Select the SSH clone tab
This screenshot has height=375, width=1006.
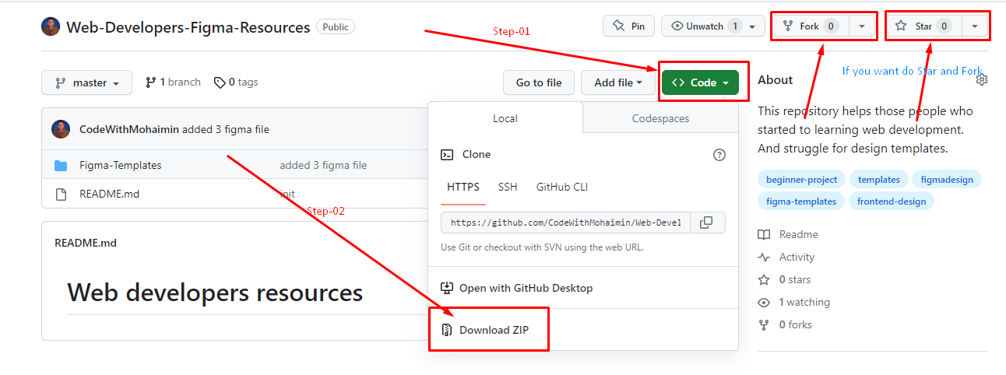coord(508,187)
